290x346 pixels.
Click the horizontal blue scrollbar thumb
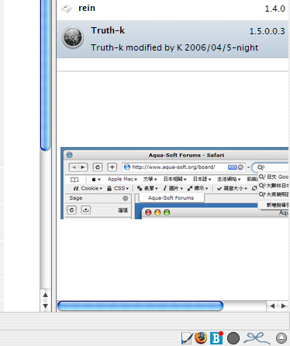pos(140,306)
